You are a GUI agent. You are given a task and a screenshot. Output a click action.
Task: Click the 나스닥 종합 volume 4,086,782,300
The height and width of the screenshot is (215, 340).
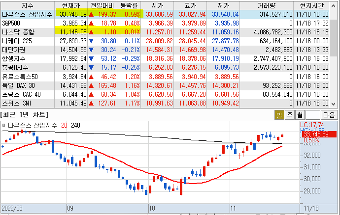(273, 32)
